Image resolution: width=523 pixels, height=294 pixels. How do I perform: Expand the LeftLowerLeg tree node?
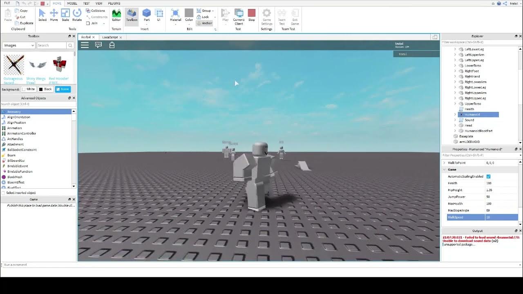[x=455, y=49]
